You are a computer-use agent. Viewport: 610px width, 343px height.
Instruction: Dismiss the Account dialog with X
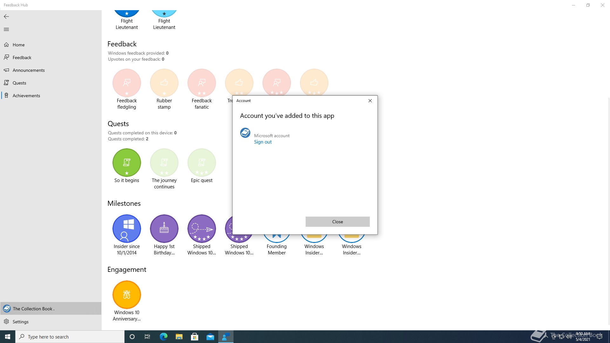pyautogui.click(x=370, y=101)
